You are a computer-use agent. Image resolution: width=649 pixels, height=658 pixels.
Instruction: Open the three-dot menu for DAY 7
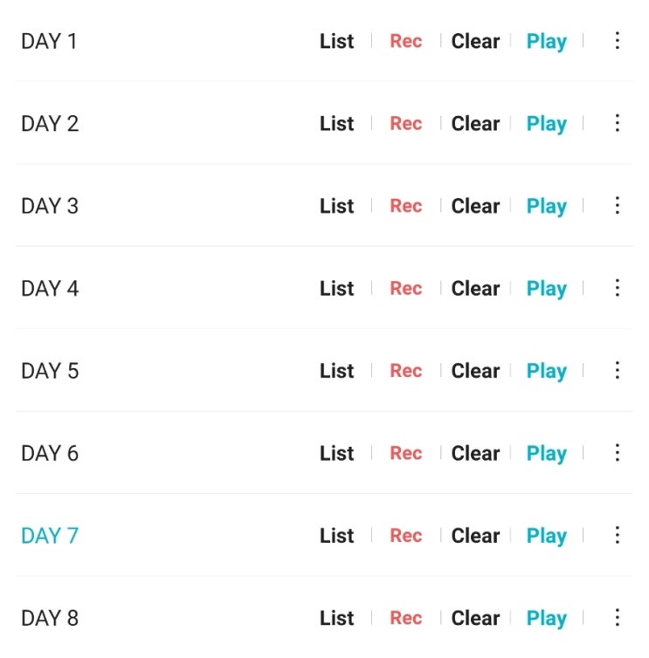click(x=617, y=535)
